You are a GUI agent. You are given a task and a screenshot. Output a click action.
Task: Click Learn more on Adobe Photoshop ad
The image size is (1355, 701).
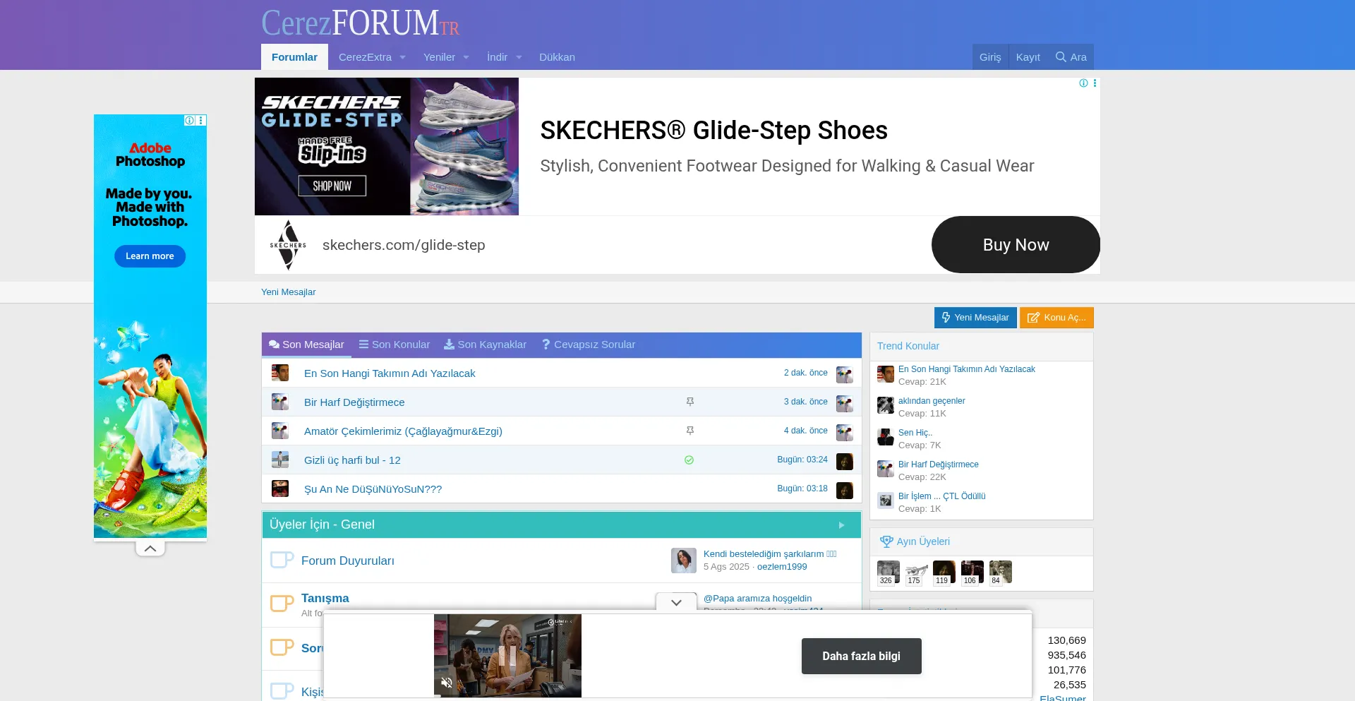point(150,256)
